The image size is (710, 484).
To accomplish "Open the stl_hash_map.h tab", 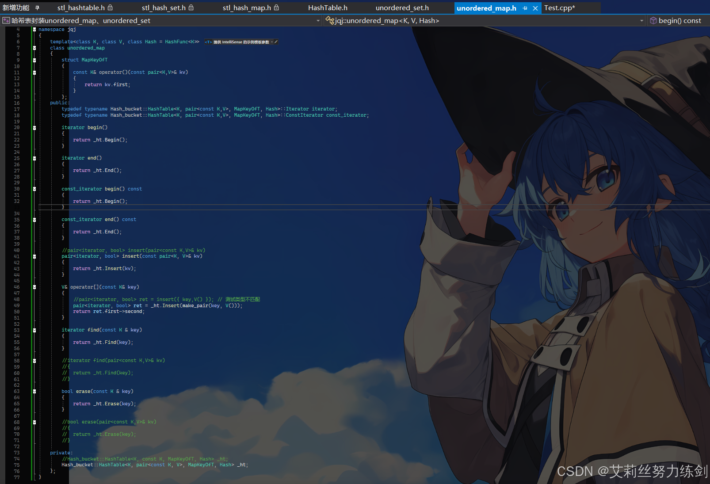I will coord(247,8).
